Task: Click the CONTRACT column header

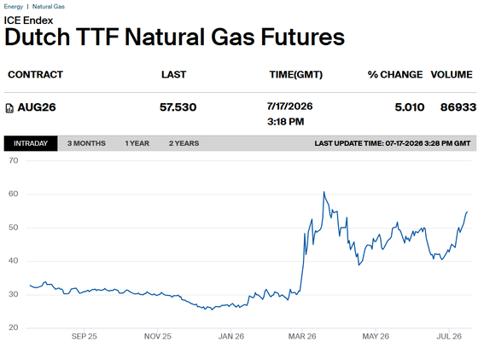Action: tap(36, 74)
